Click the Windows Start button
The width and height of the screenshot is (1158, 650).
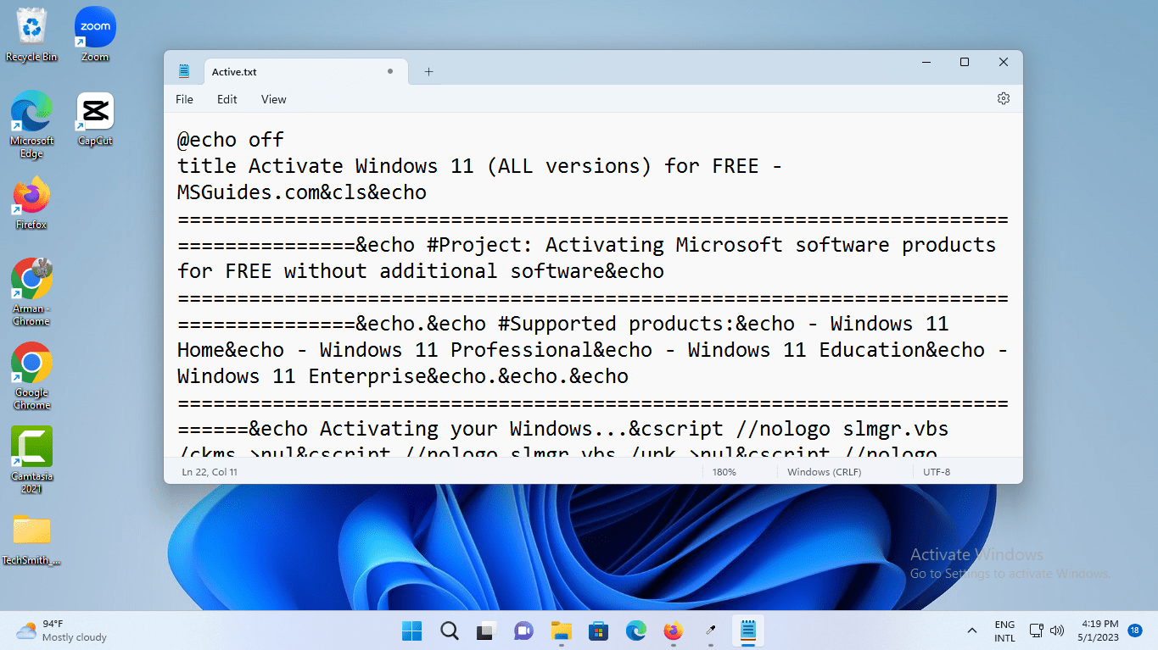tap(411, 631)
